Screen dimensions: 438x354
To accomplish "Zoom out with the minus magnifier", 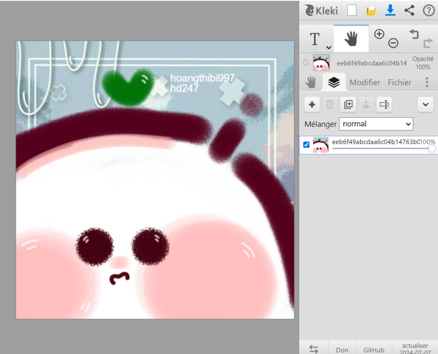I will 393,43.
